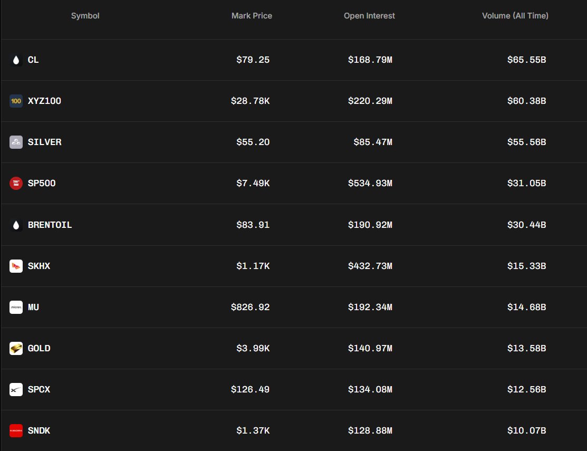This screenshot has width=587, height=451.
Task: Click the $83.91 mark price
Action: tap(253, 225)
